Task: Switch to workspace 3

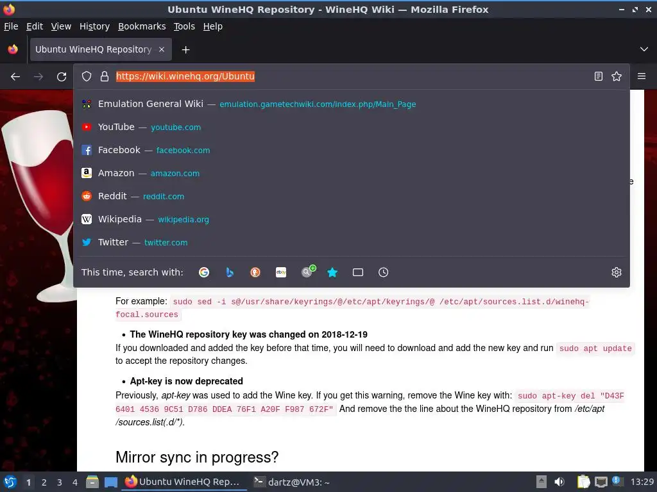Action: pos(60,482)
